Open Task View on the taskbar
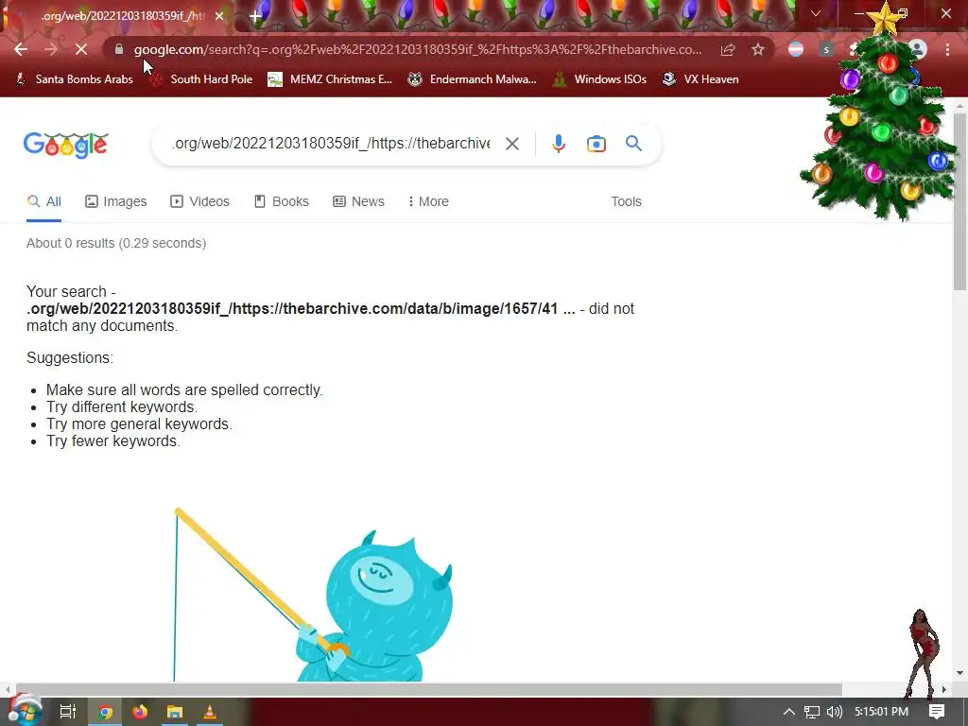 pos(67,712)
